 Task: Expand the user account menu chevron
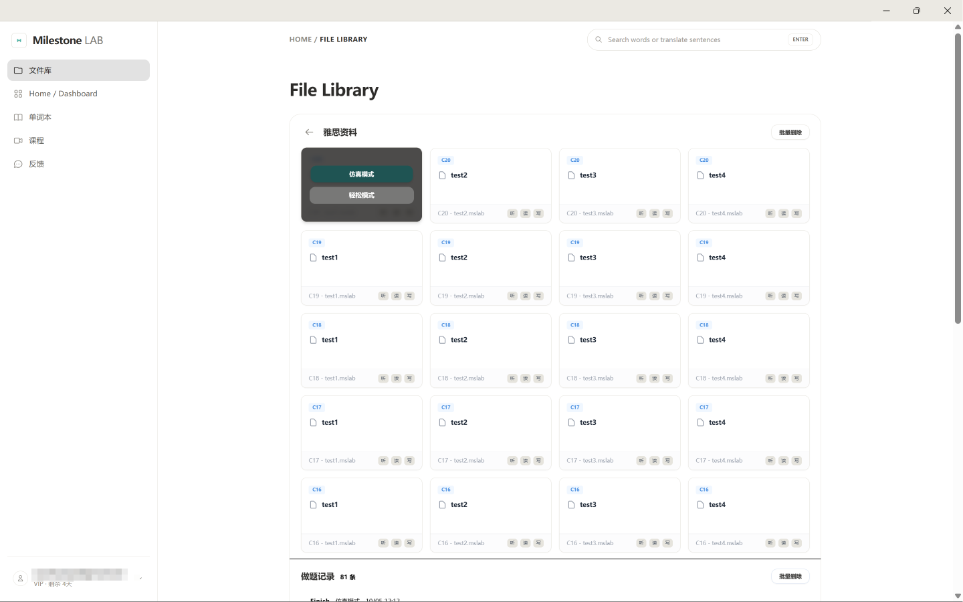coord(140,579)
